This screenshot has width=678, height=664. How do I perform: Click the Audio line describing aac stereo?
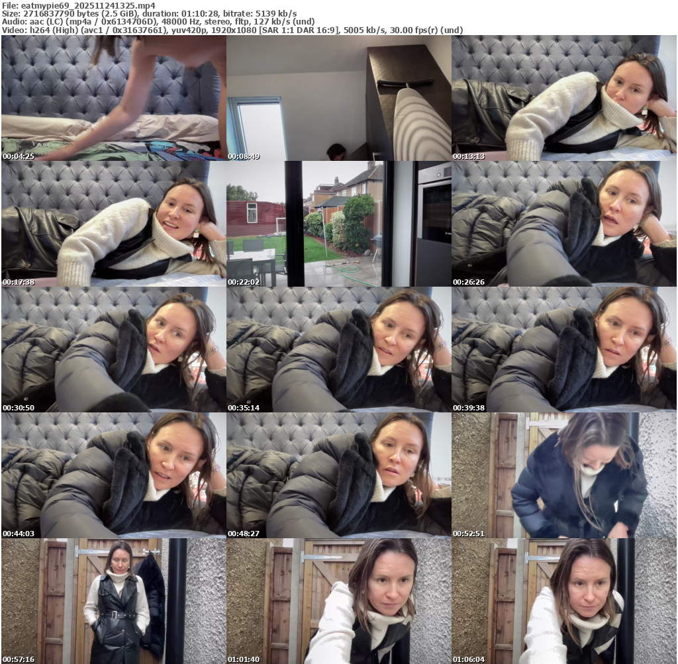click(158, 22)
